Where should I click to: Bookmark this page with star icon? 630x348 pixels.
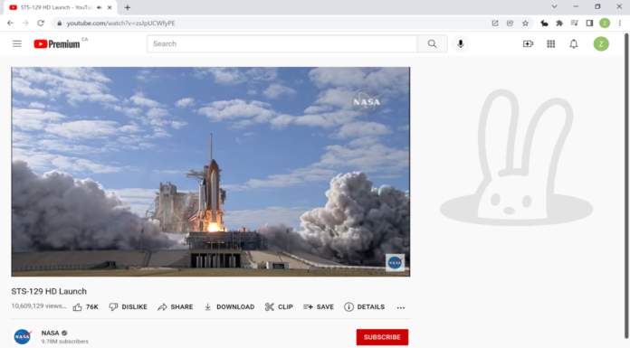(x=525, y=24)
